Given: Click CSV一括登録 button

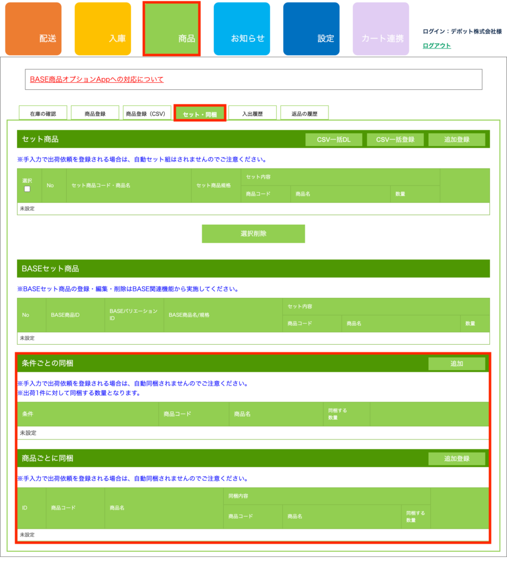Looking at the screenshot, I should point(395,140).
